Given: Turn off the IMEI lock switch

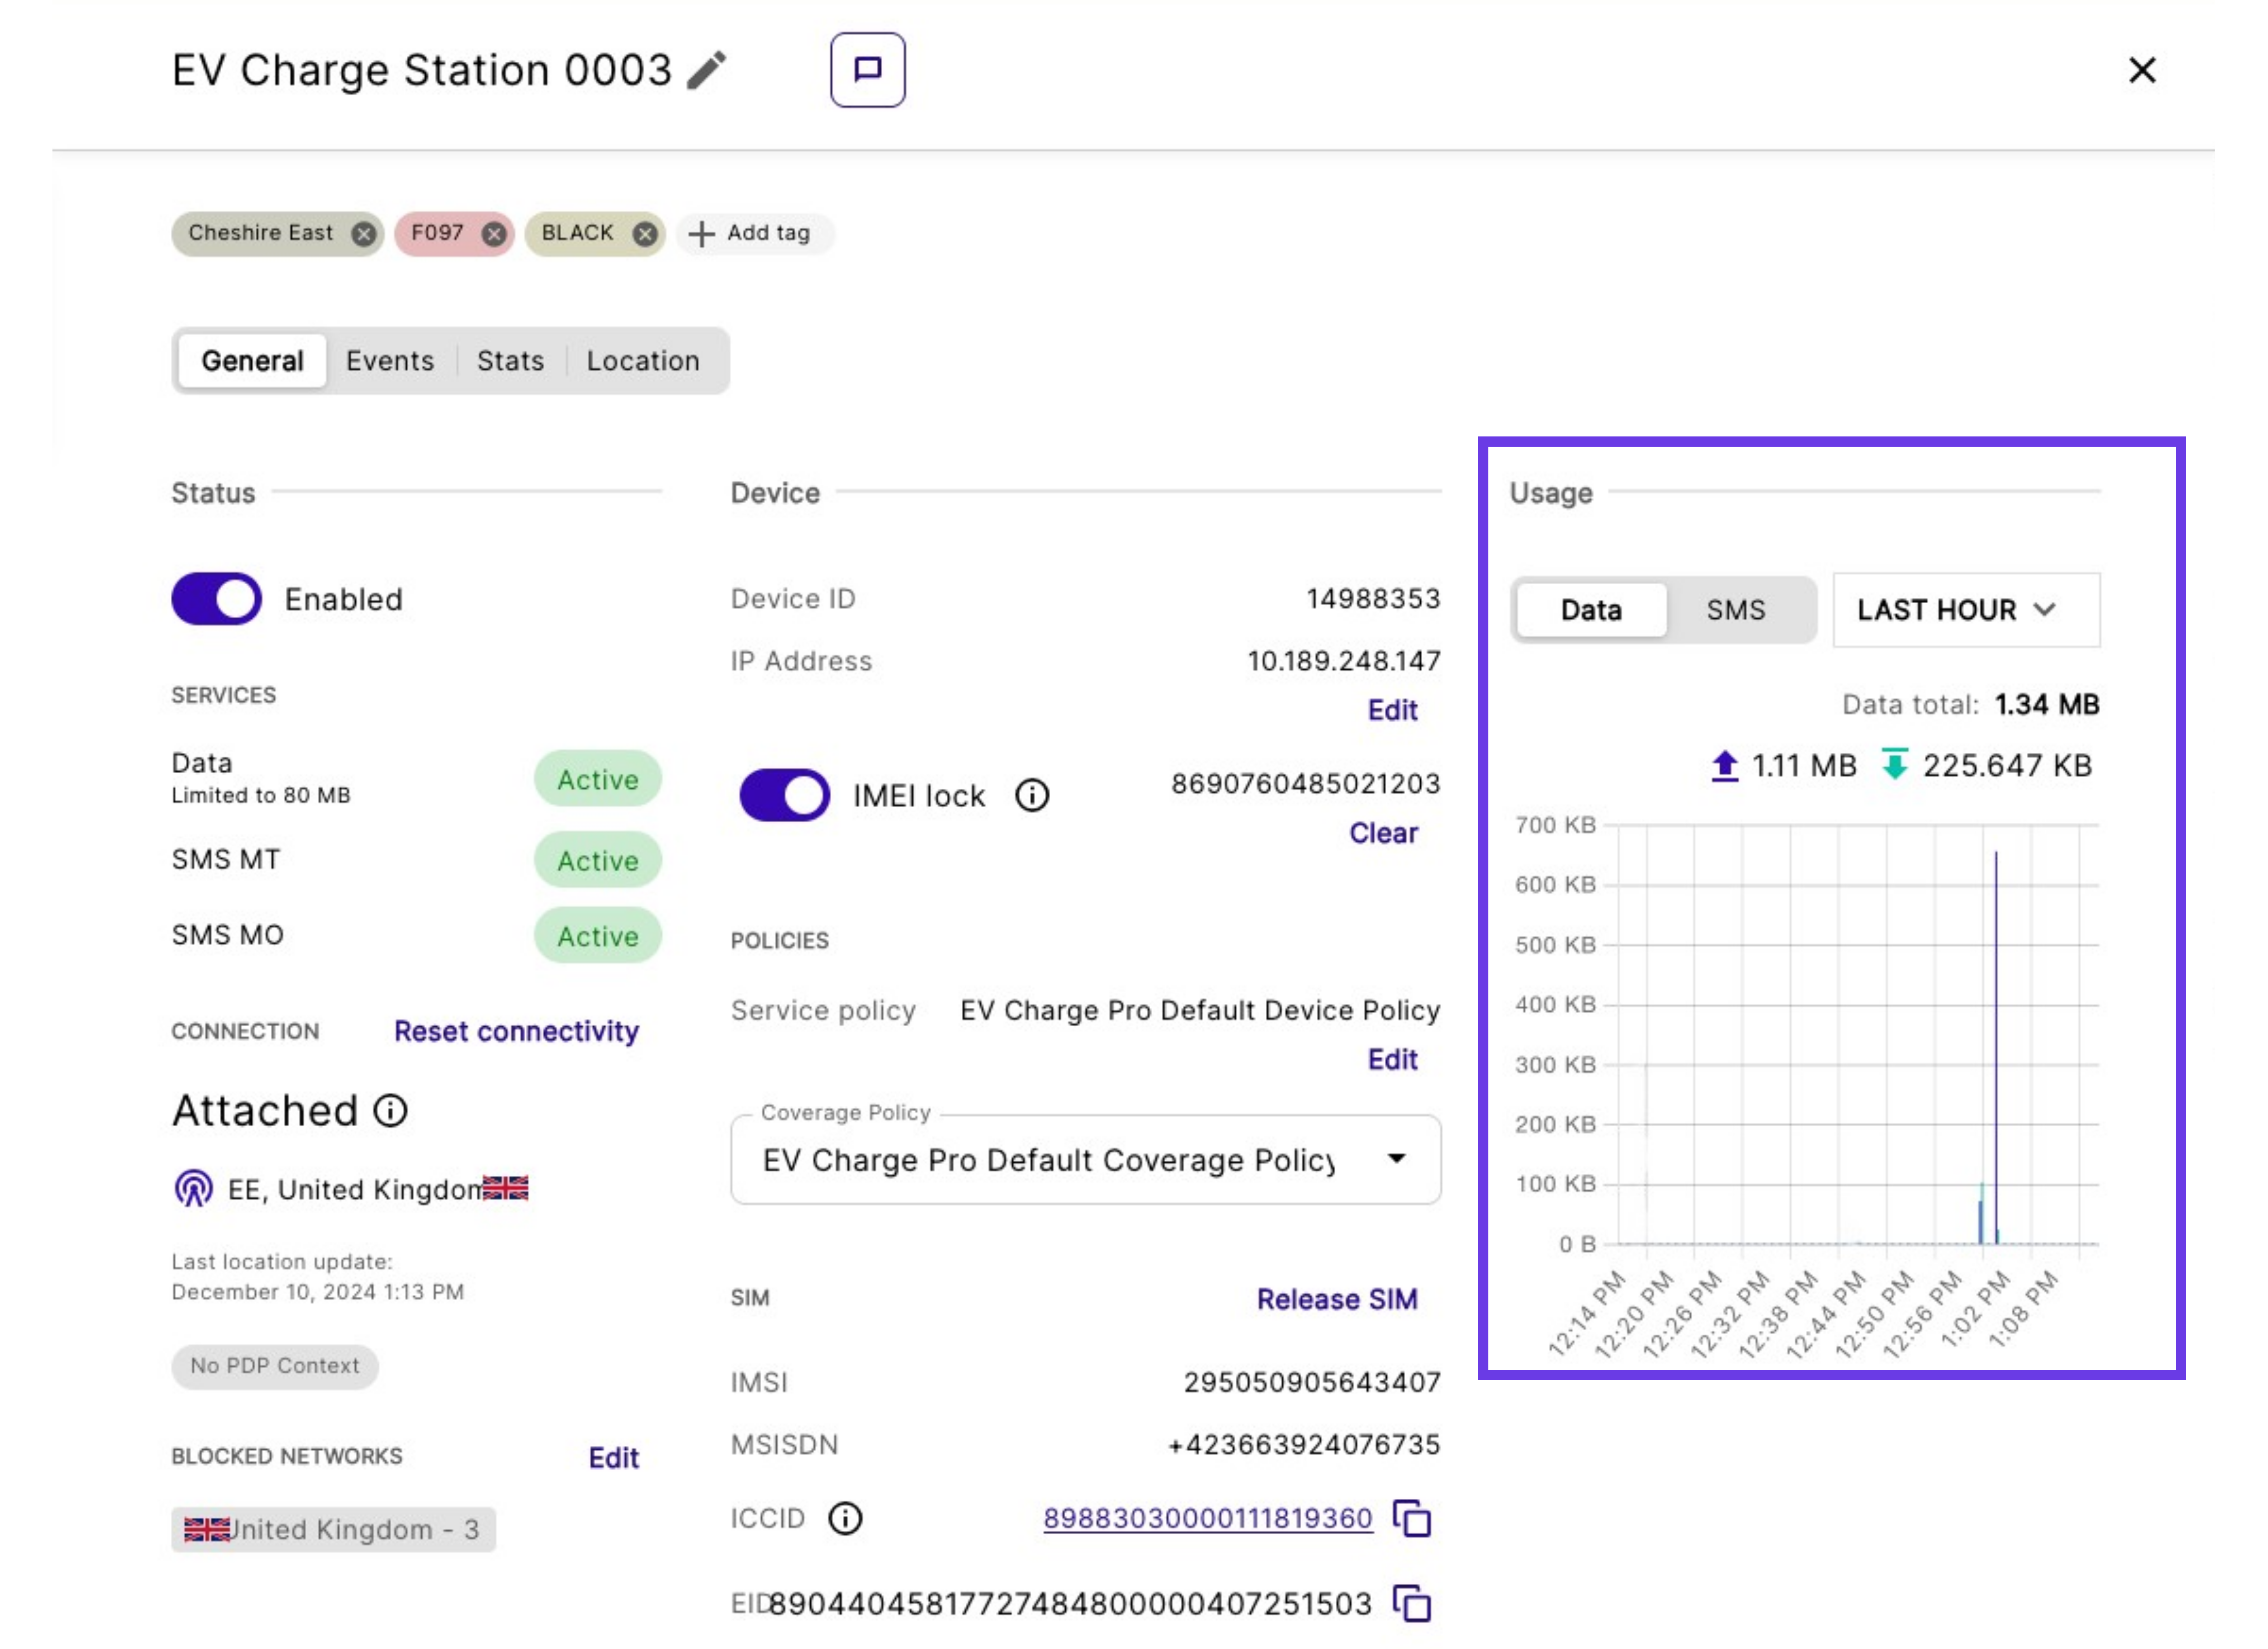Looking at the screenshot, I should coord(784,796).
